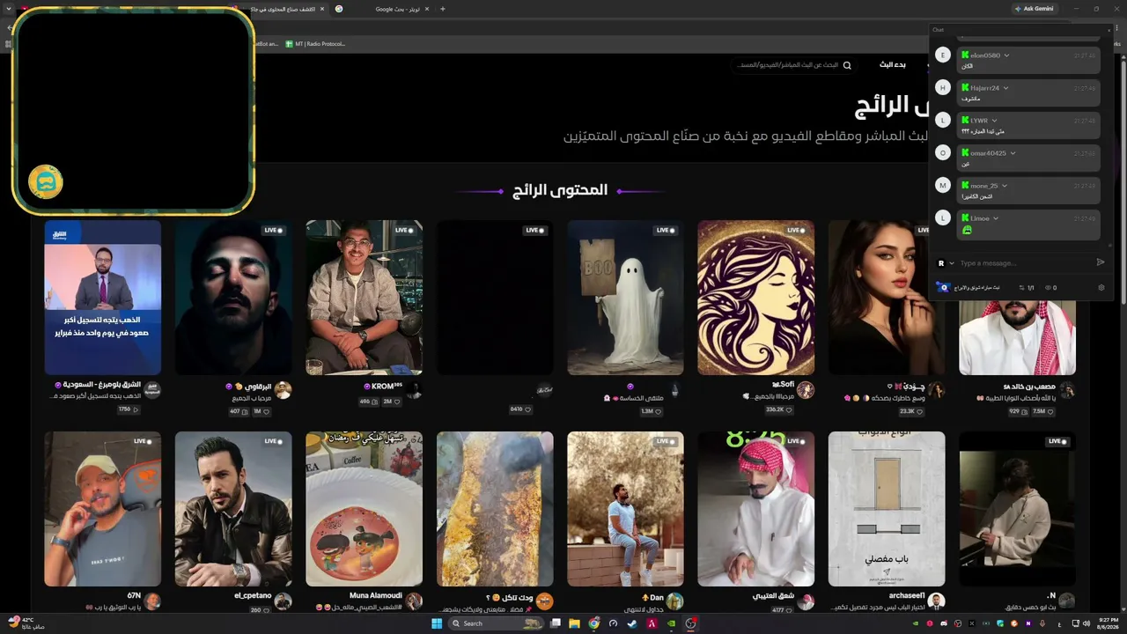Click the المحتوى الرائج section heading

coord(561,190)
